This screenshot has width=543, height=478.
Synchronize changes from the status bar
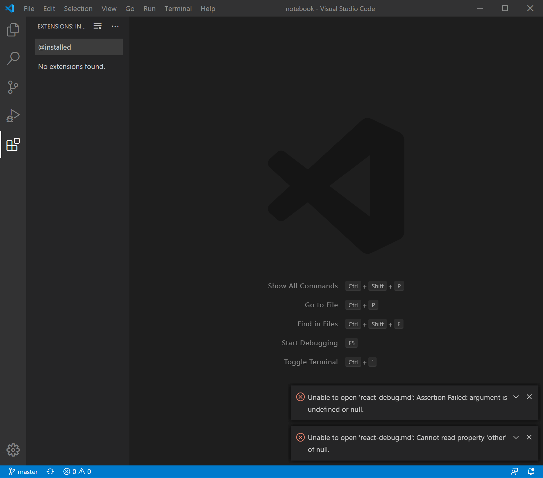(x=50, y=472)
